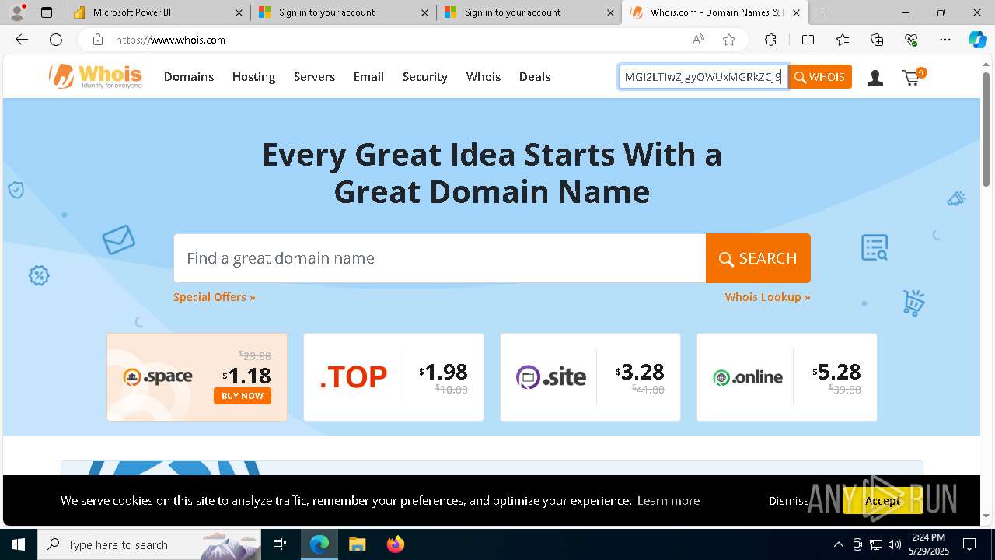Close the Microsoft Power BI tab
995x560 pixels.
pos(239,12)
